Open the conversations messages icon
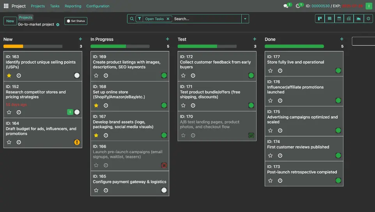Image resolution: width=375 pixels, height=212 pixels. (x=287, y=6)
